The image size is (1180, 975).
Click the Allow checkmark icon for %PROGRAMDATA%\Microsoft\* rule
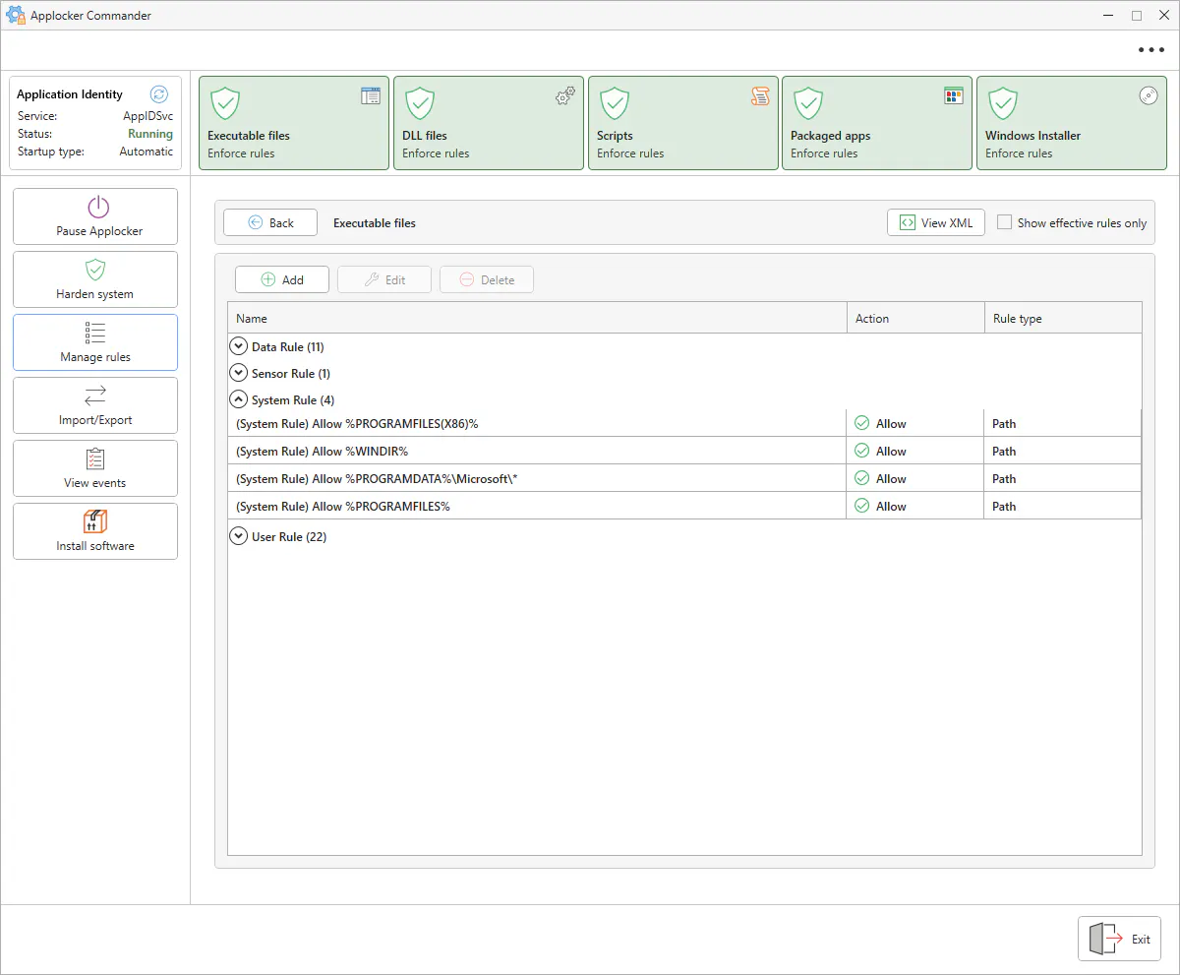point(862,478)
